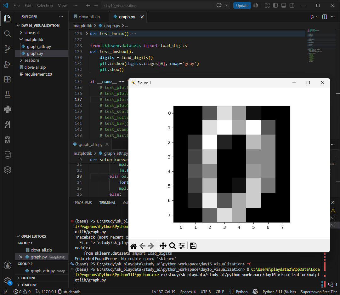Open Explorer more actions ellipsis
The height and width of the screenshot is (295, 340).
click(x=61, y=17)
